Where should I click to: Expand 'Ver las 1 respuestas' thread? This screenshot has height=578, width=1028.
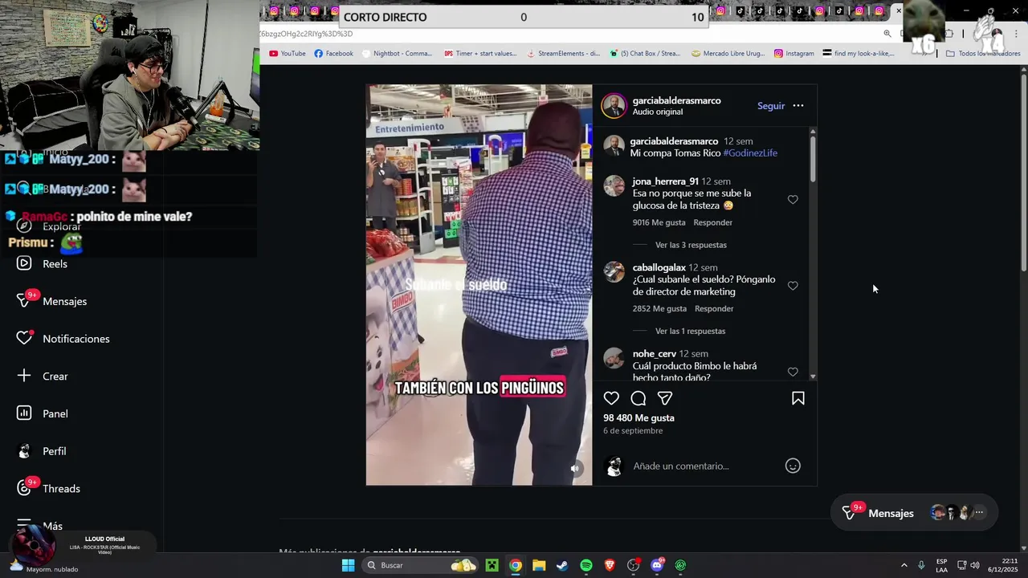tap(690, 331)
